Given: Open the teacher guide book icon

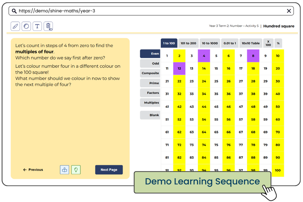Looking at the screenshot, I should pyautogui.click(x=65, y=170).
